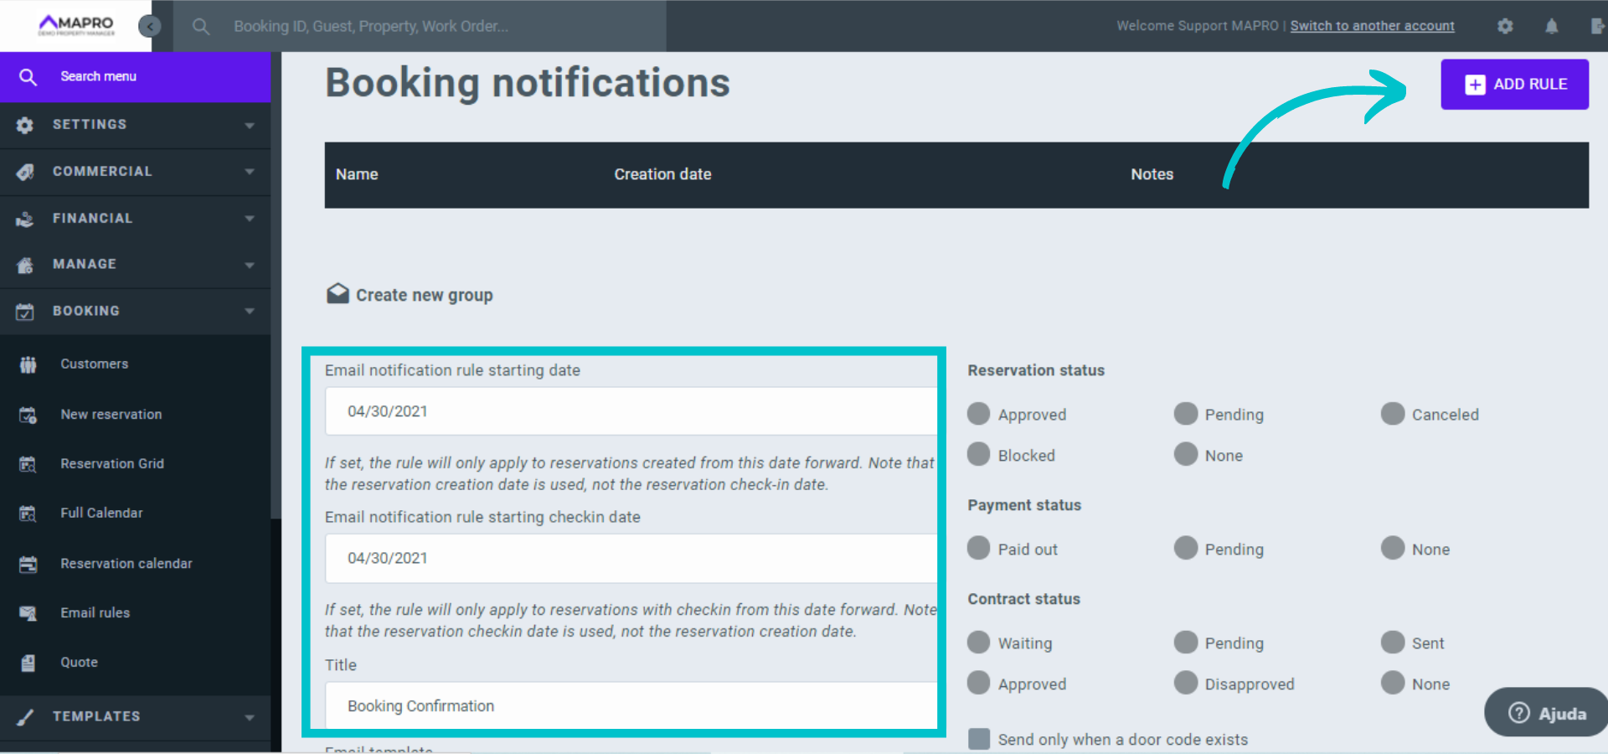This screenshot has width=1608, height=754.
Task: Expand the Templates menu section
Action: pos(136,717)
